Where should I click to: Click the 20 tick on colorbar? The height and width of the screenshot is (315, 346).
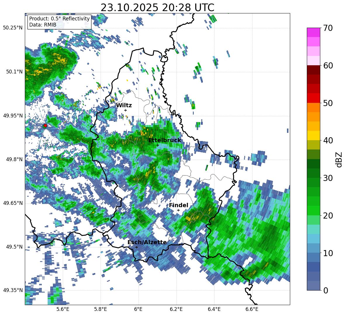coord(328,216)
